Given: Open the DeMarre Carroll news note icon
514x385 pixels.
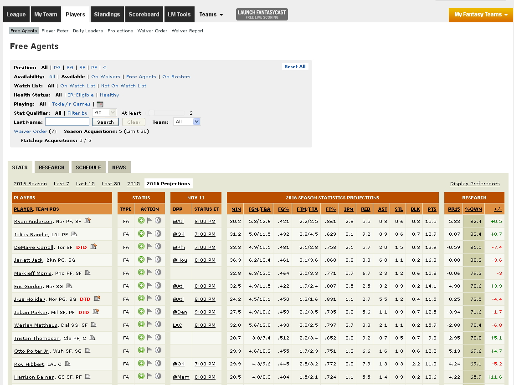Looking at the screenshot, I should (x=93, y=247).
